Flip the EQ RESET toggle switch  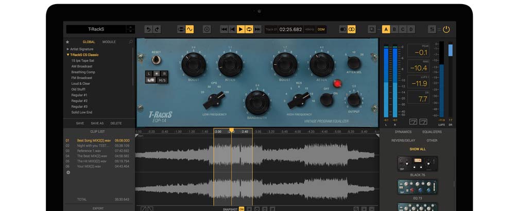point(156,60)
